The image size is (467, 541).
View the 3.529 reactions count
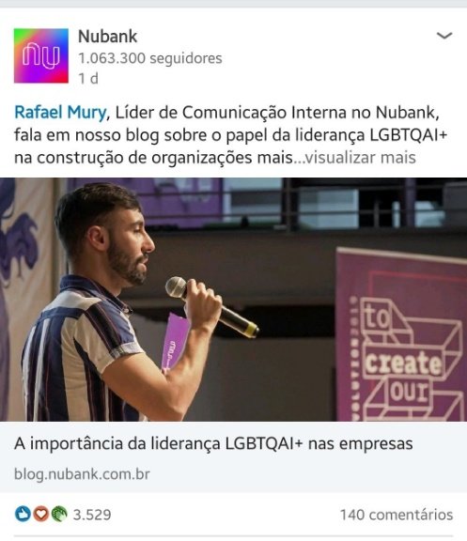click(x=92, y=515)
